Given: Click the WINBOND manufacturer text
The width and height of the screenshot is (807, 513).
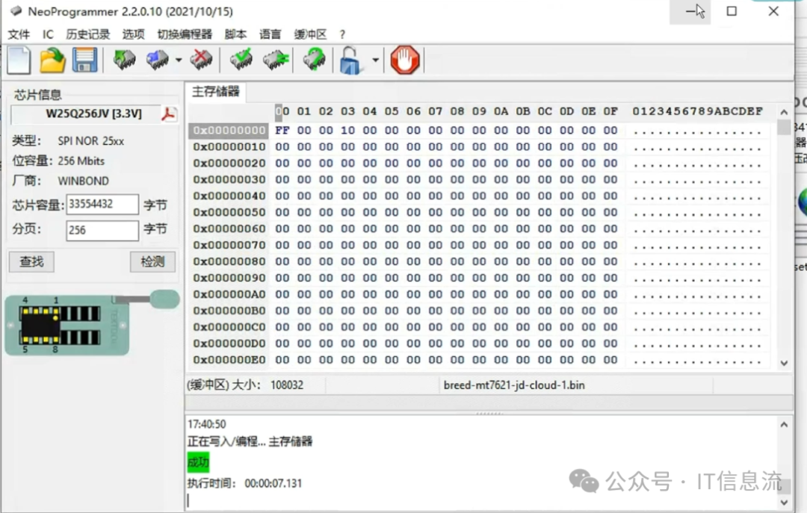Looking at the screenshot, I should tap(84, 181).
